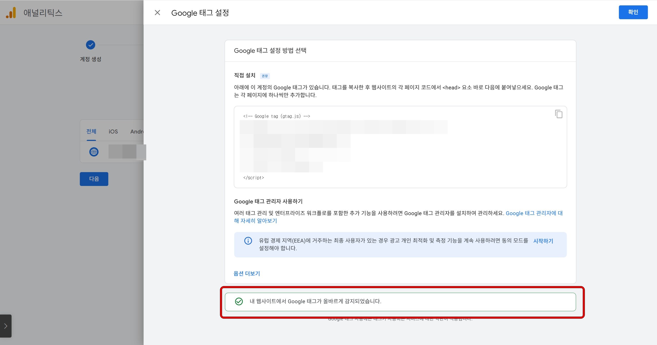Click the 권장 badge next to 직접 설치
Image resolution: width=657 pixels, height=345 pixels.
pyautogui.click(x=265, y=76)
